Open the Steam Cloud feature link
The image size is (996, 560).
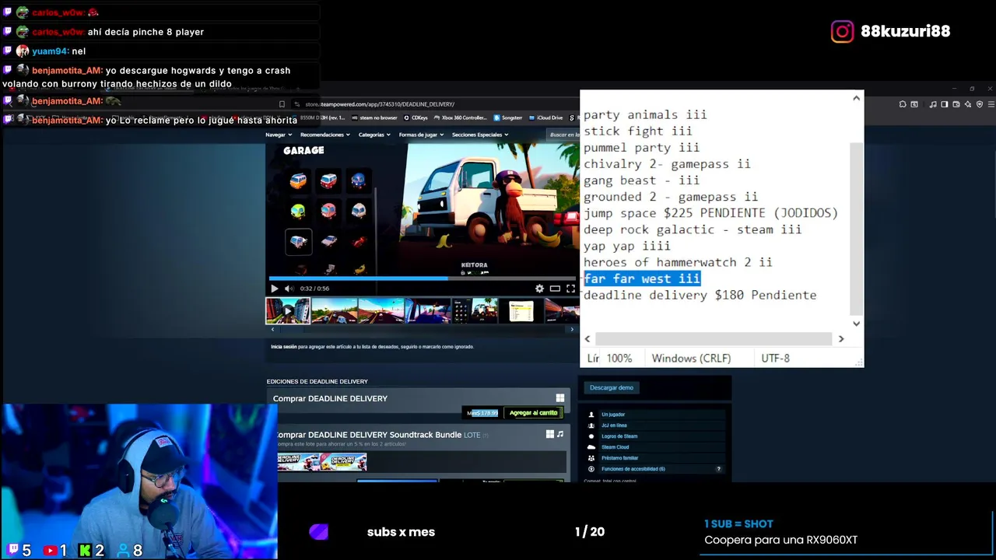coord(615,447)
